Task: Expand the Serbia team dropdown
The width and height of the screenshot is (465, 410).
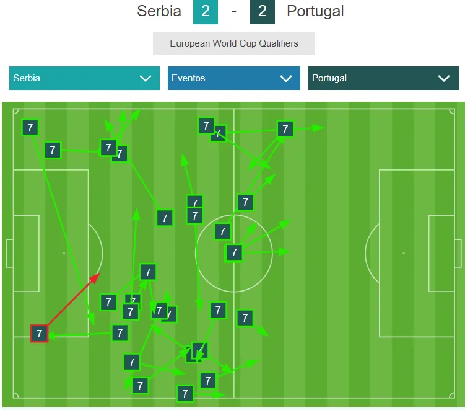Action: click(84, 78)
